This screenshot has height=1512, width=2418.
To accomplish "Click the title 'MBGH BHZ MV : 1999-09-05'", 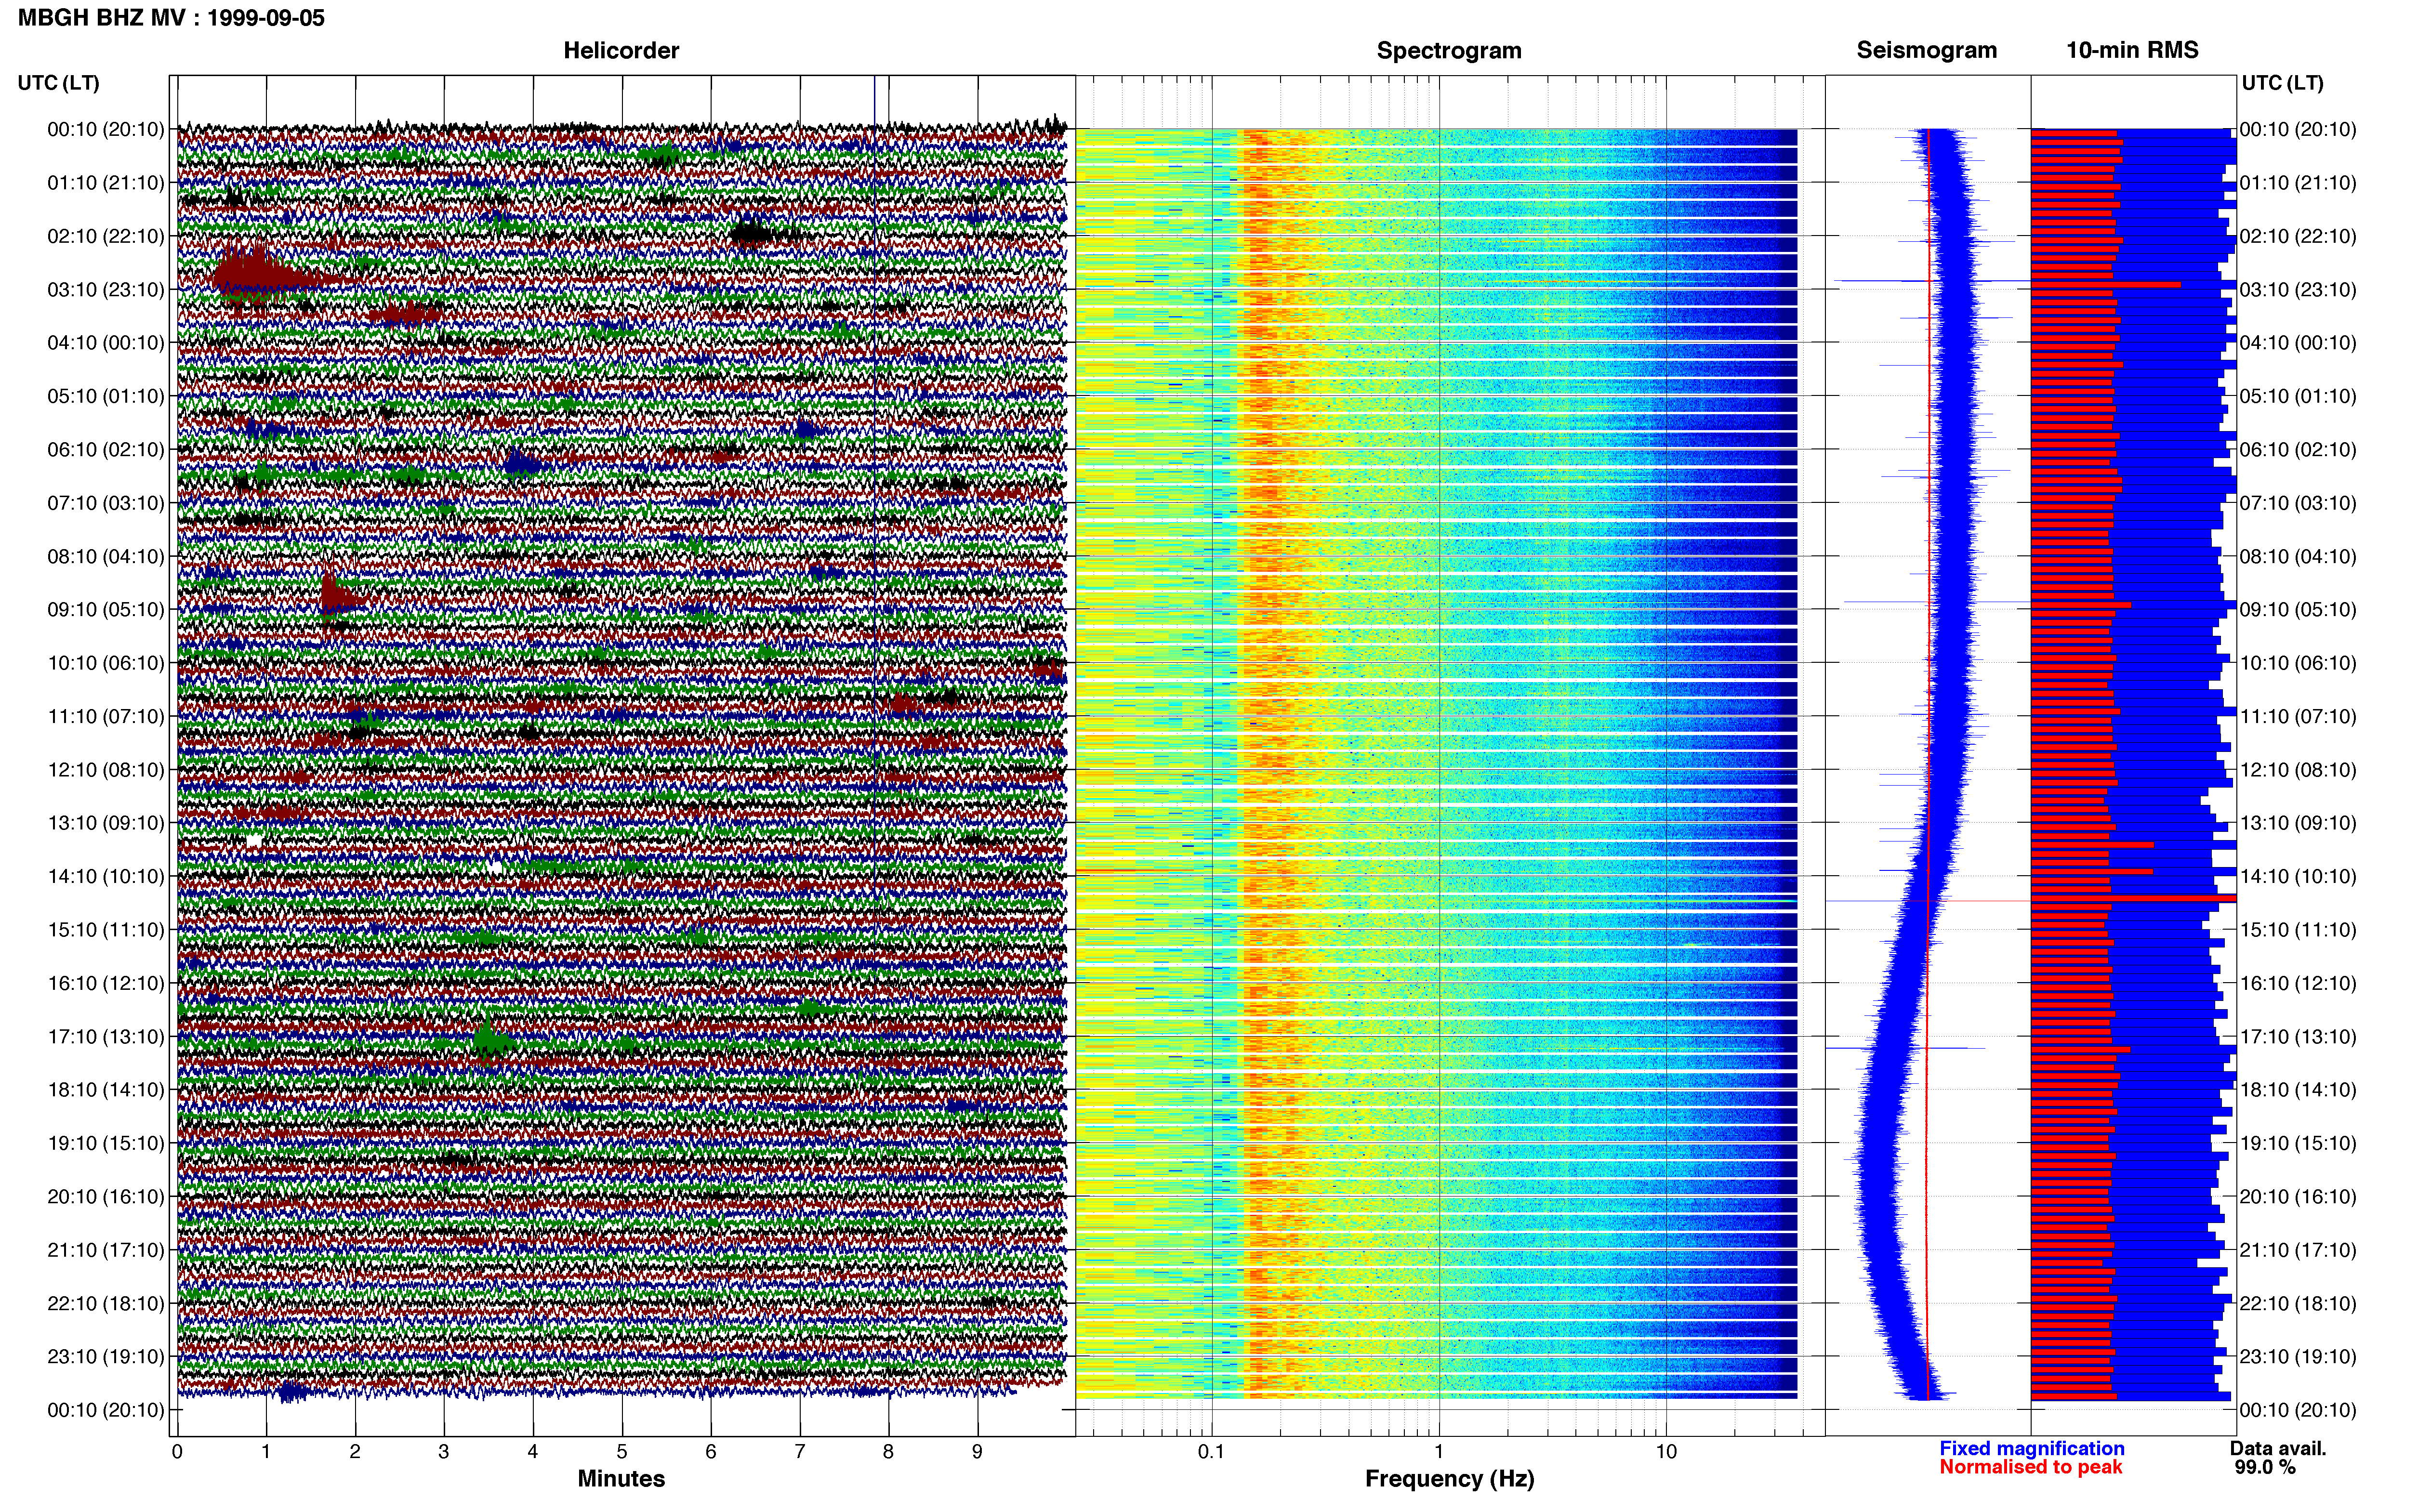I will click(171, 18).
